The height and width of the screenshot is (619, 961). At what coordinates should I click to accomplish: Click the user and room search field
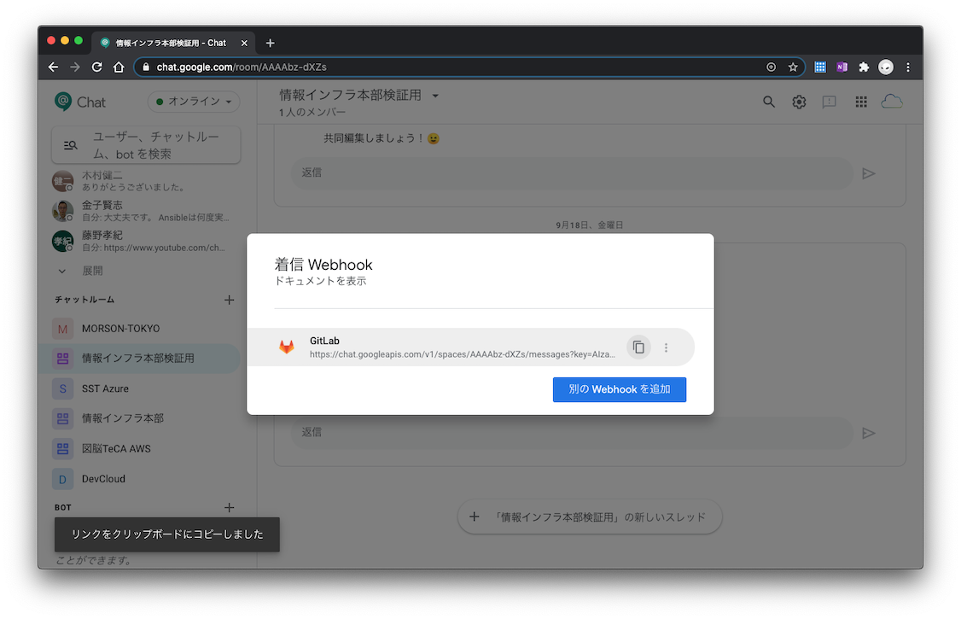pos(146,145)
